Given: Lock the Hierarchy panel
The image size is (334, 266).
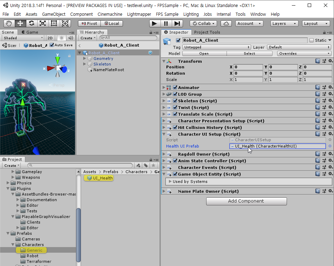Looking at the screenshot, I should click(151, 33).
